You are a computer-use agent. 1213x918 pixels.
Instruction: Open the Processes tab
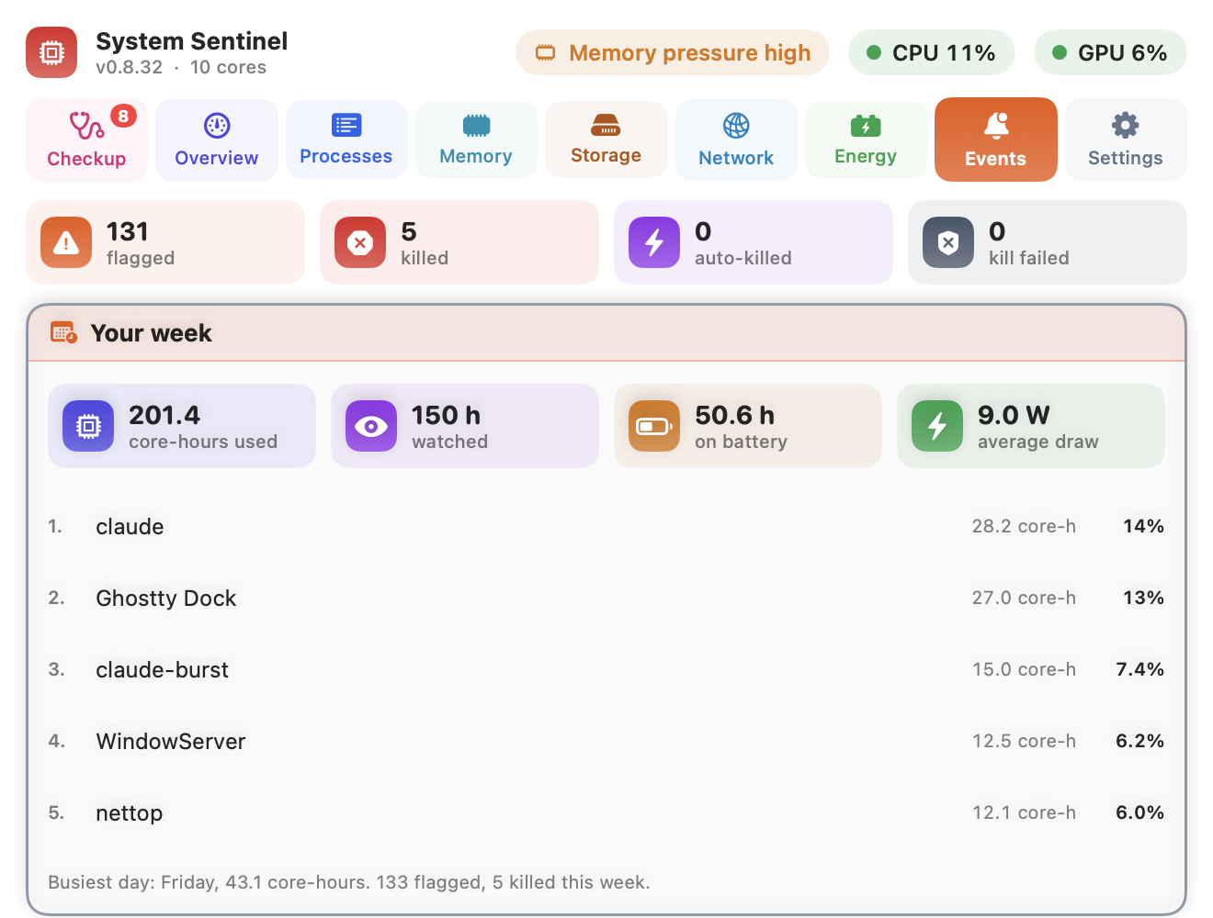coord(346,140)
